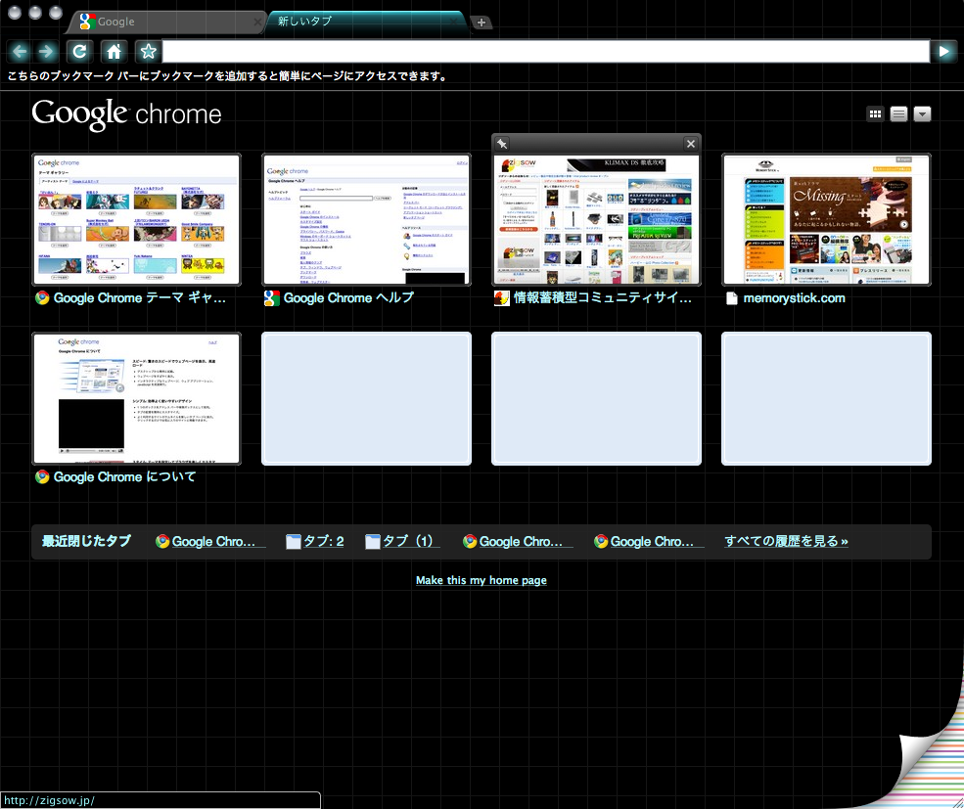Open the page options dropdown arrow
Screen dimensions: 964x809
922,113
